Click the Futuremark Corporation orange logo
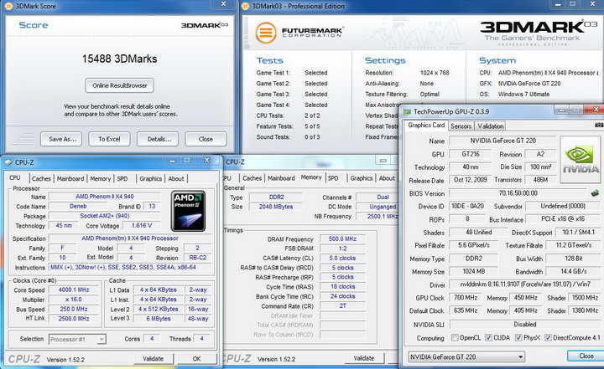604x369 pixels. tap(265, 33)
